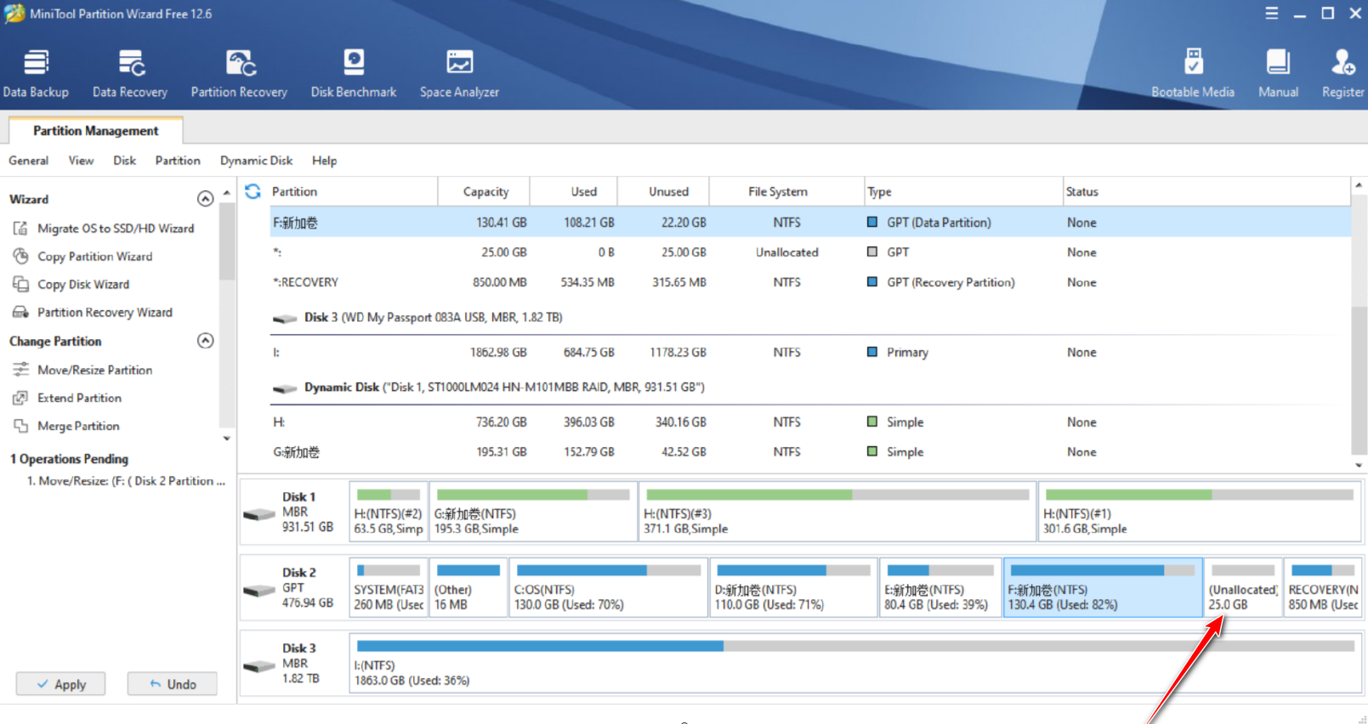Image resolution: width=1368 pixels, height=724 pixels.
Task: Select F:新加卷 130.4 GB block in map
Action: 1103,587
